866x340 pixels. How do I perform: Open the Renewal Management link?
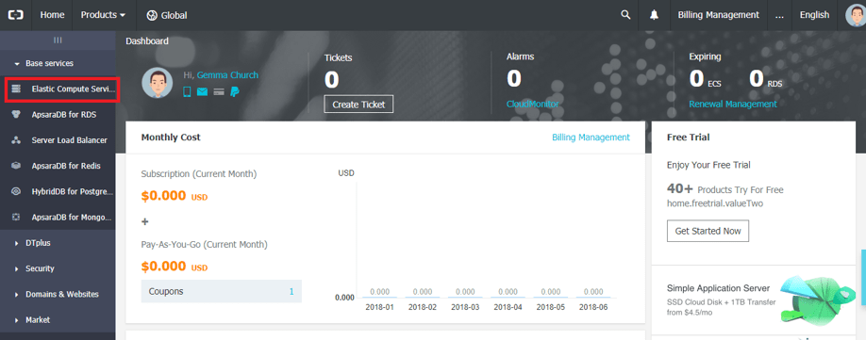coord(732,104)
